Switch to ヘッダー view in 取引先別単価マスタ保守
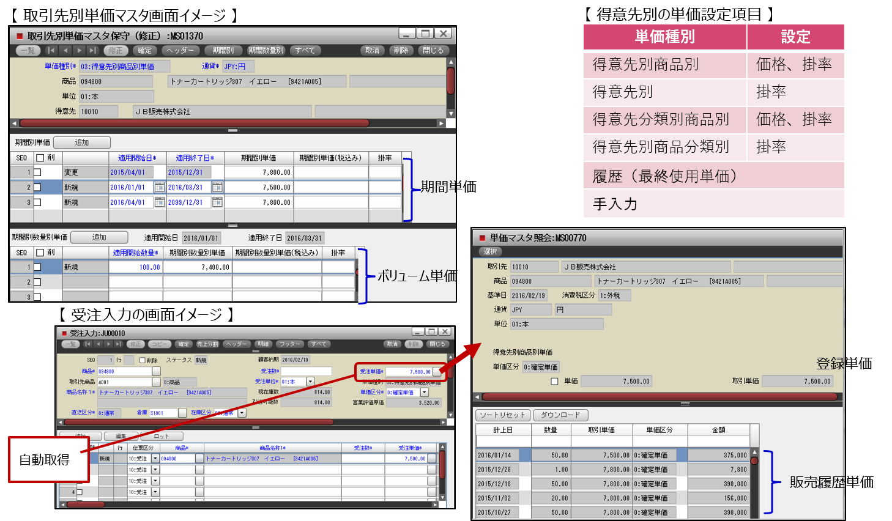892x521 pixels. click(x=180, y=51)
